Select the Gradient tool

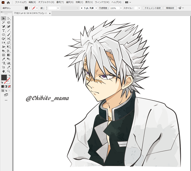coord(9,55)
